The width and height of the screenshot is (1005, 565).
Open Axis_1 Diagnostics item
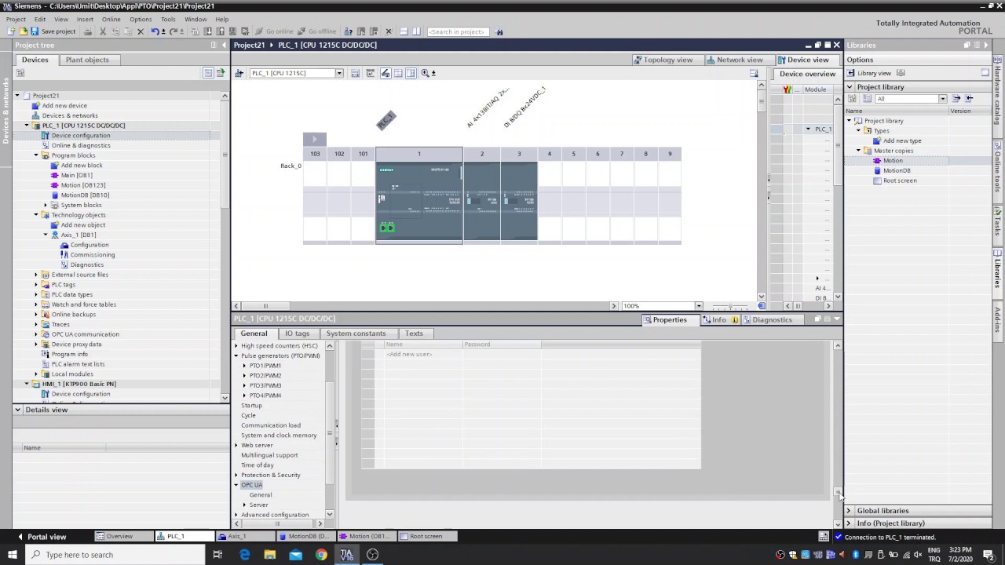[86, 264]
